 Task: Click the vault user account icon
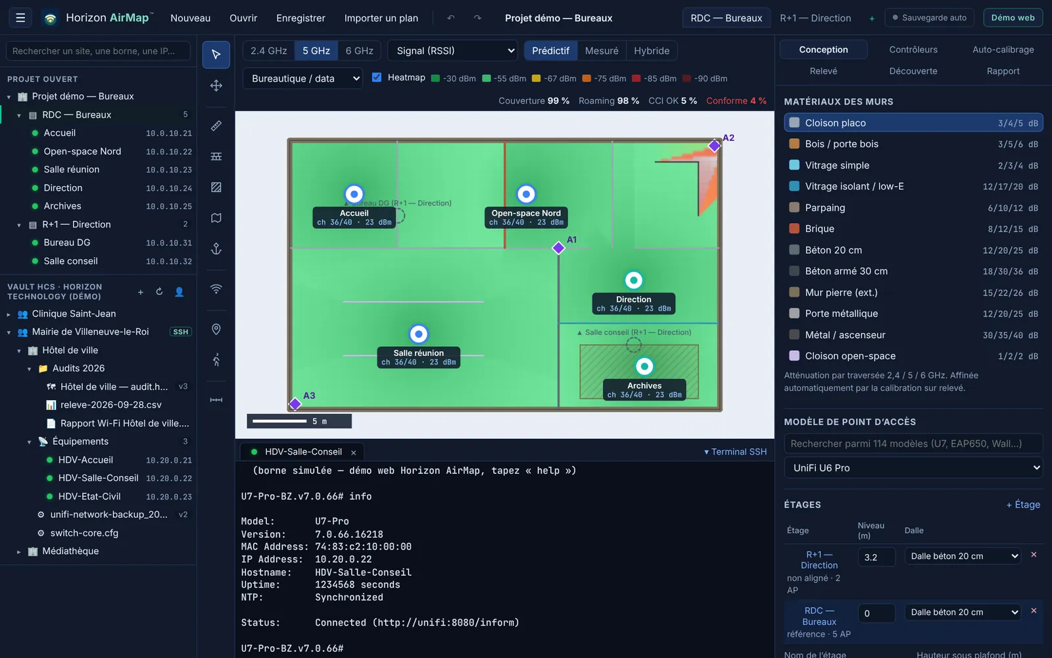tap(179, 291)
